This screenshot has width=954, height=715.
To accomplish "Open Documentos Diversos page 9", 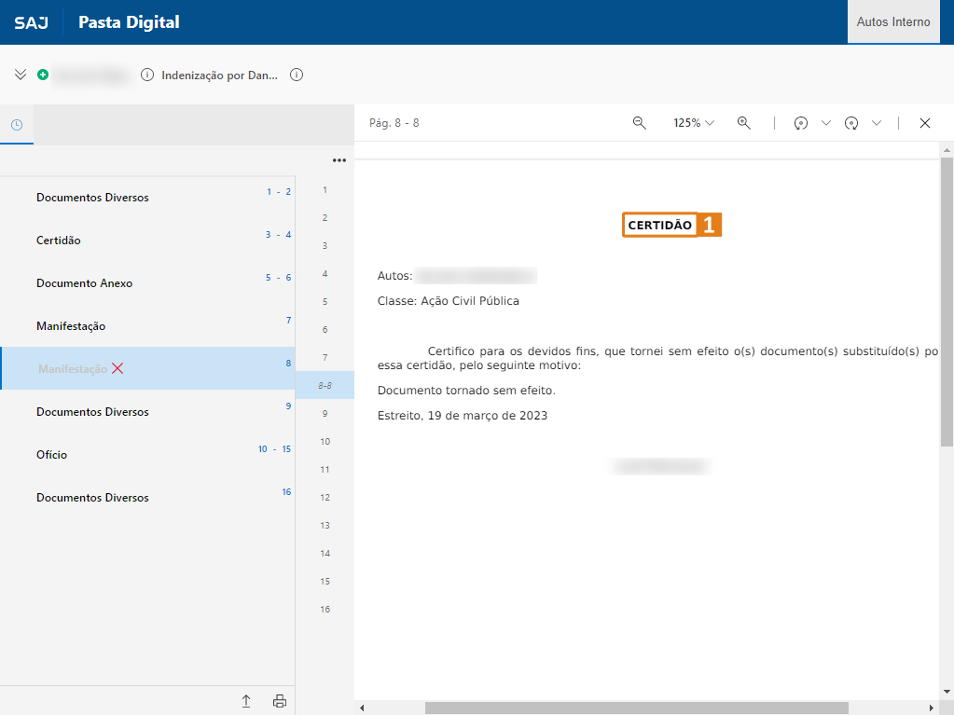I will tap(147, 412).
